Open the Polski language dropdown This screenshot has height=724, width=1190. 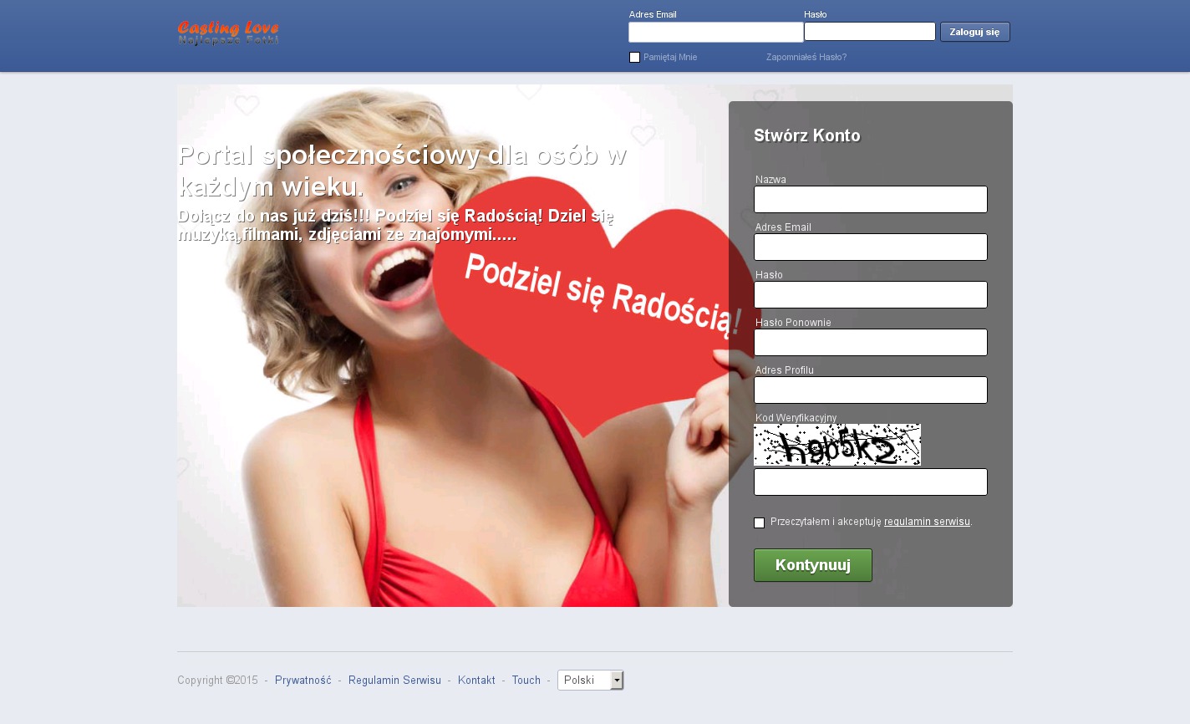590,681
